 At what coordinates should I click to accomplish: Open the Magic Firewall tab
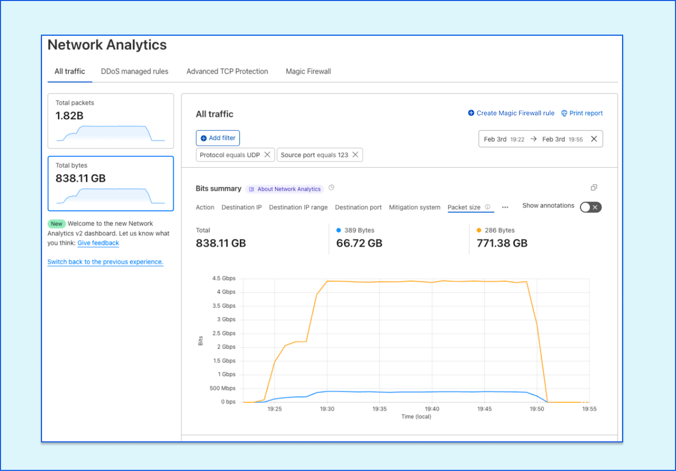[x=308, y=71]
